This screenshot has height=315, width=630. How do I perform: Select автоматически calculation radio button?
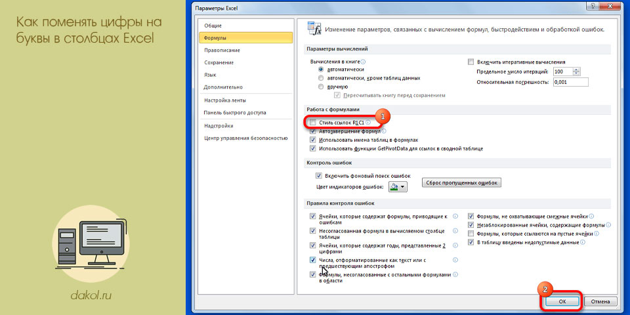coord(321,70)
